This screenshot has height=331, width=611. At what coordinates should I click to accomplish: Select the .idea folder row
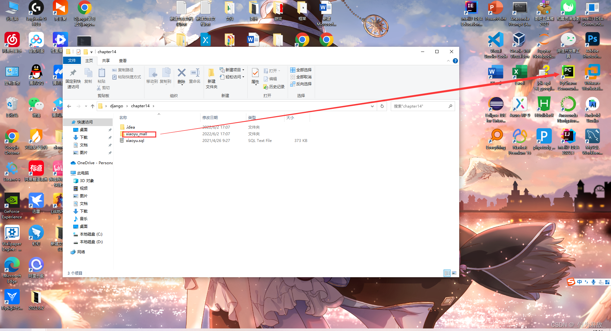213,127
